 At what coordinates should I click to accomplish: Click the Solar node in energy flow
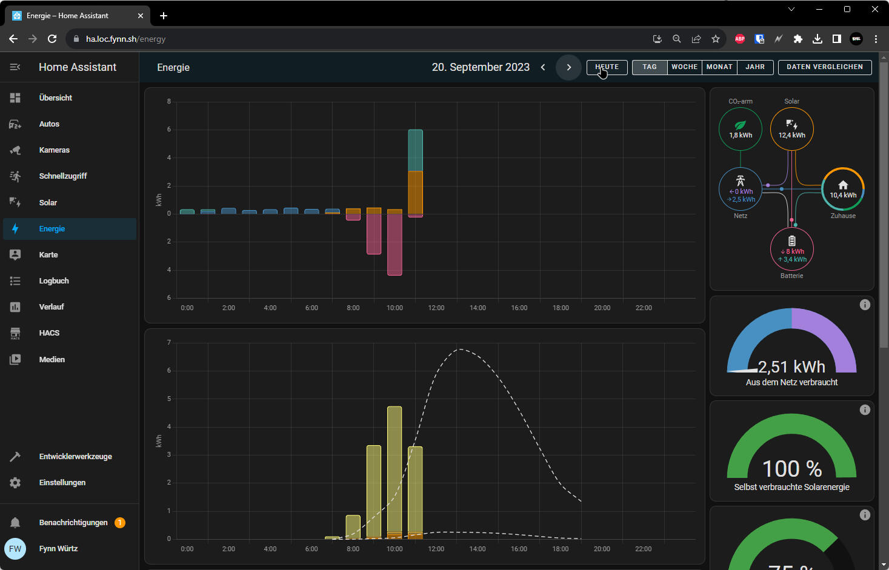[791, 128]
